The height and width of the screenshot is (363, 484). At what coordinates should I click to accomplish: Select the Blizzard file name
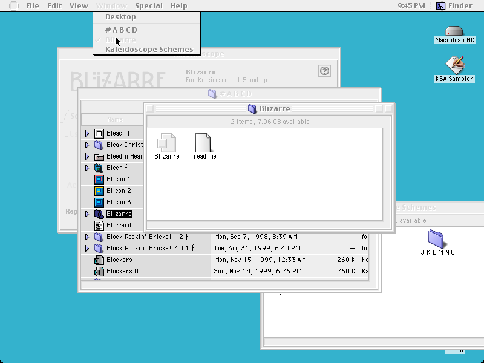pos(119,225)
